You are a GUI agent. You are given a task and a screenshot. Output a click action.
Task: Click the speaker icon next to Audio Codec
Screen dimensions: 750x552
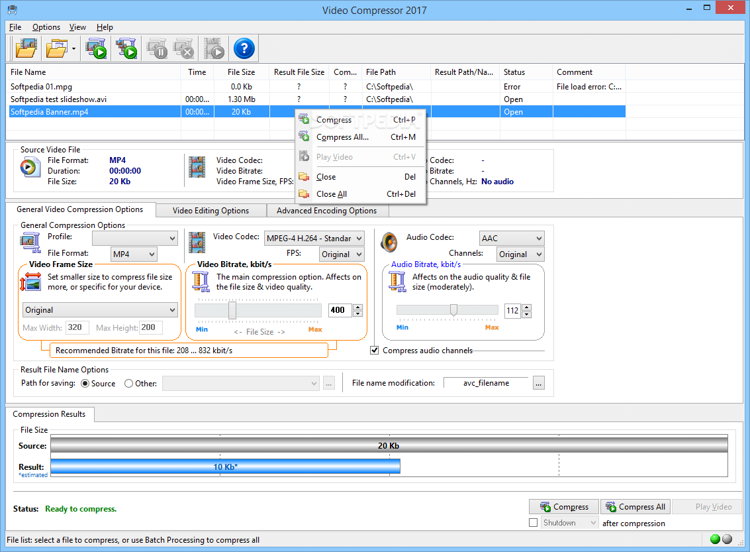(x=389, y=243)
